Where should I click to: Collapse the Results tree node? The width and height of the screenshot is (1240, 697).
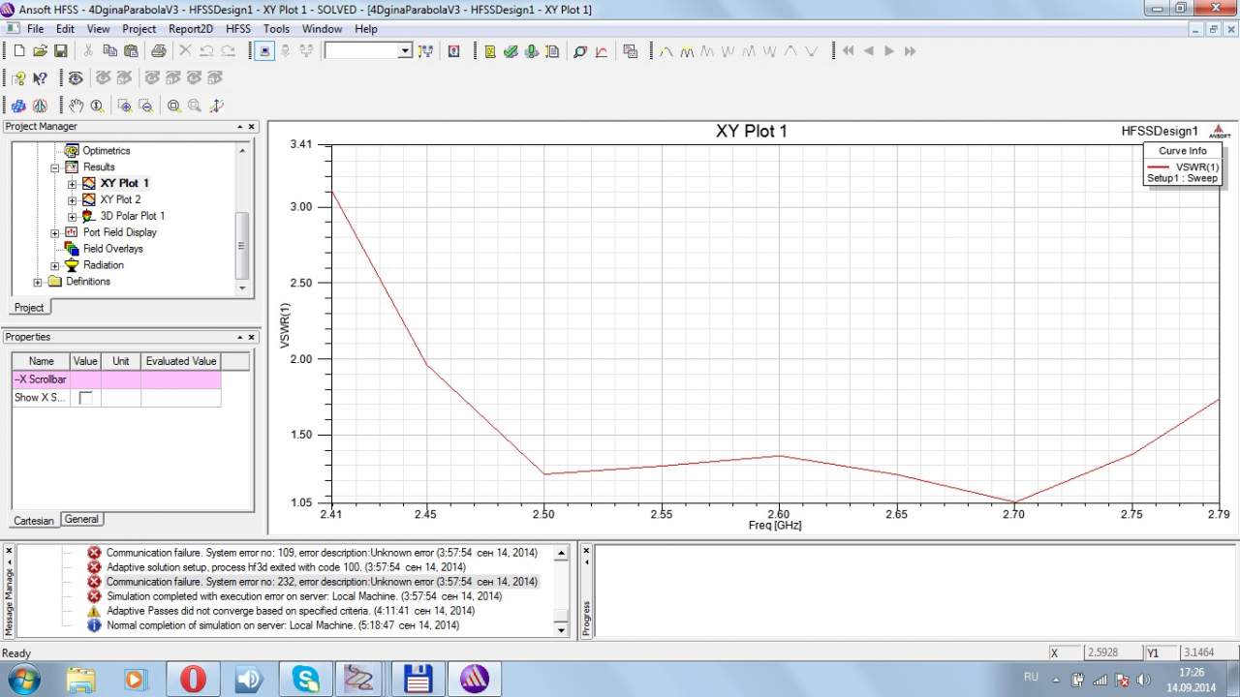pyautogui.click(x=55, y=167)
